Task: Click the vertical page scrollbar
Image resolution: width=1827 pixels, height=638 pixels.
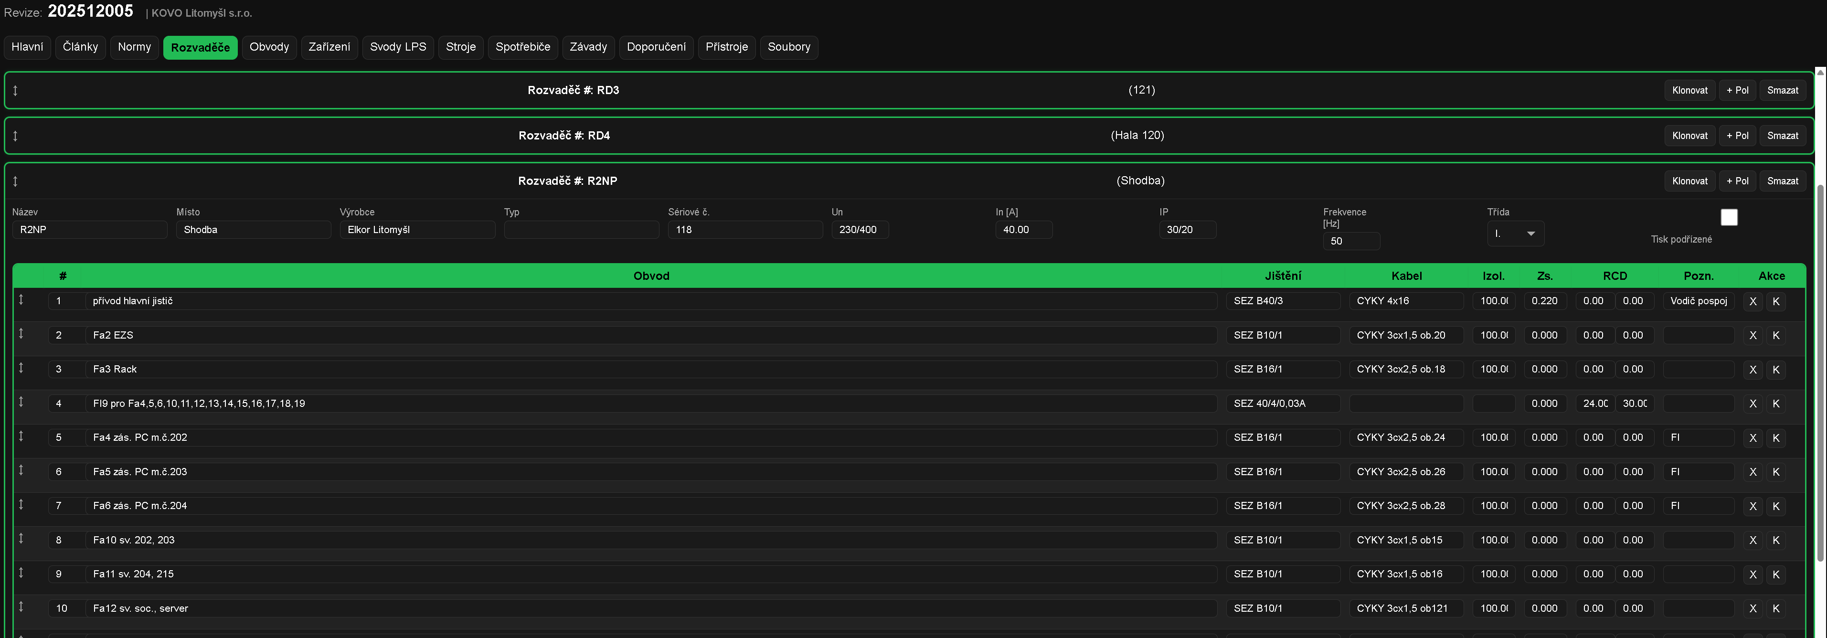Action: click(1820, 369)
